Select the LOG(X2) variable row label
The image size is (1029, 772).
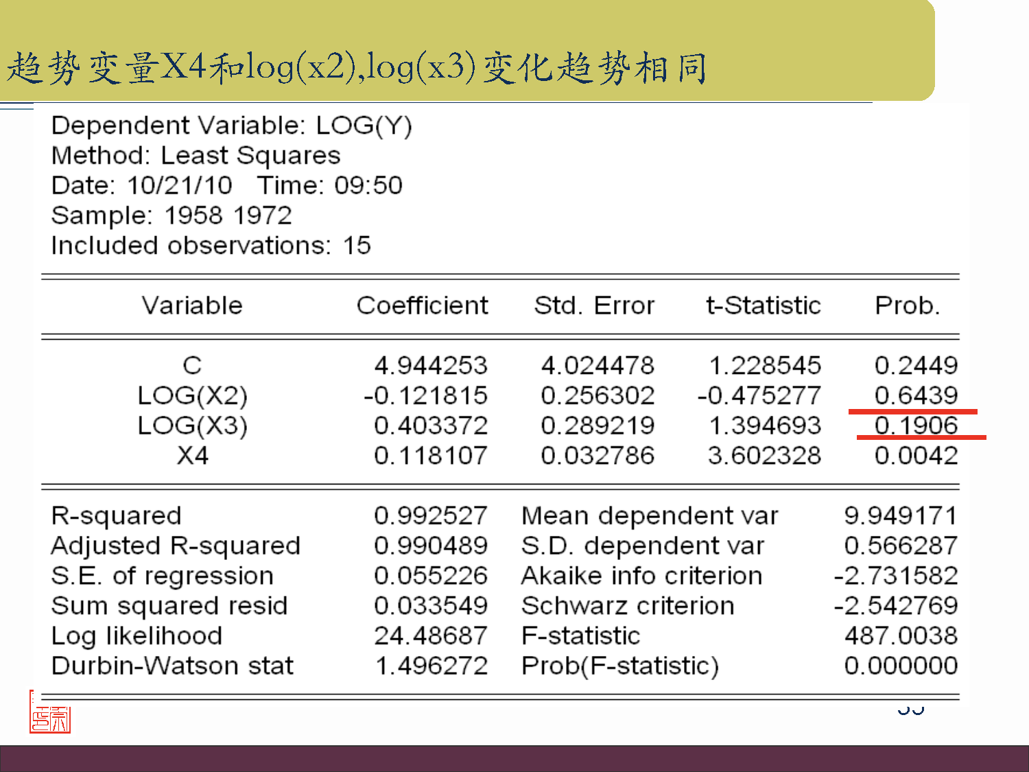[192, 396]
